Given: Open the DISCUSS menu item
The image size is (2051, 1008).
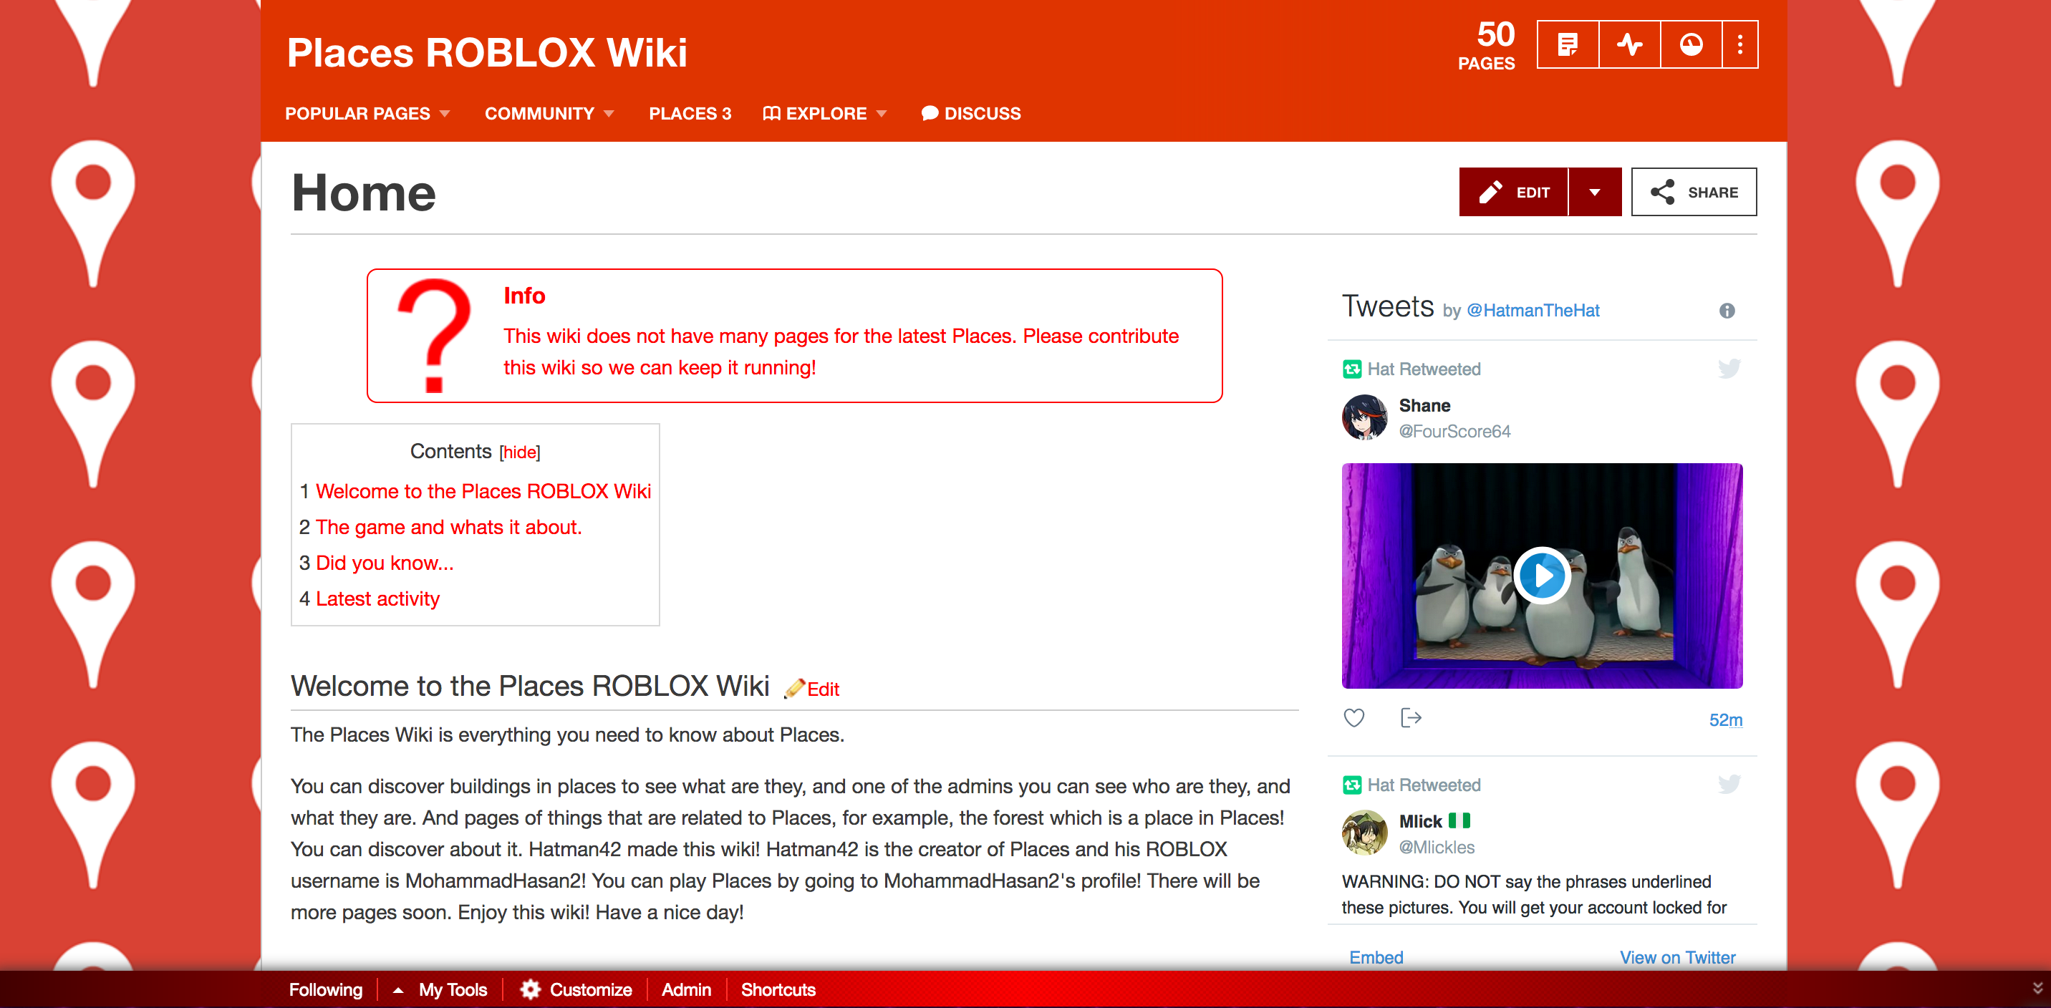Looking at the screenshot, I should 981,114.
